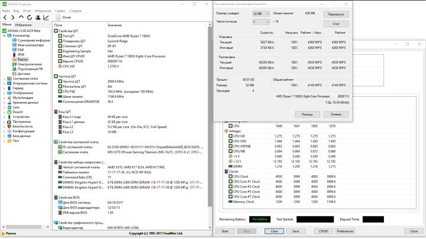
Task: Click the Отмена button
Action: [336, 114]
